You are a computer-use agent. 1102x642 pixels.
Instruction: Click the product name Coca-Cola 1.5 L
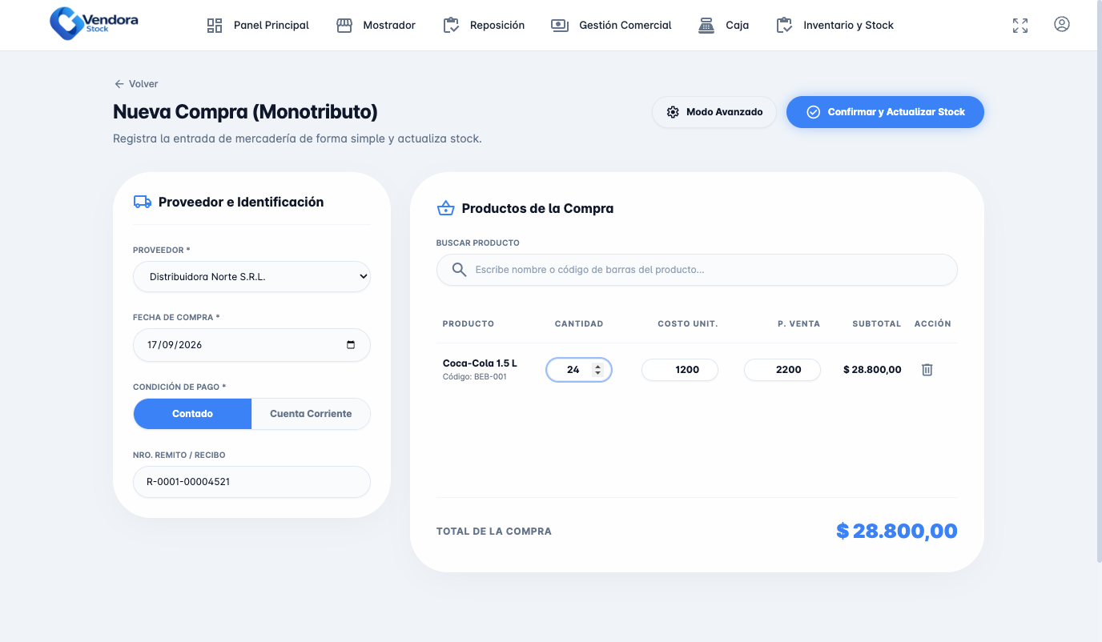point(480,363)
